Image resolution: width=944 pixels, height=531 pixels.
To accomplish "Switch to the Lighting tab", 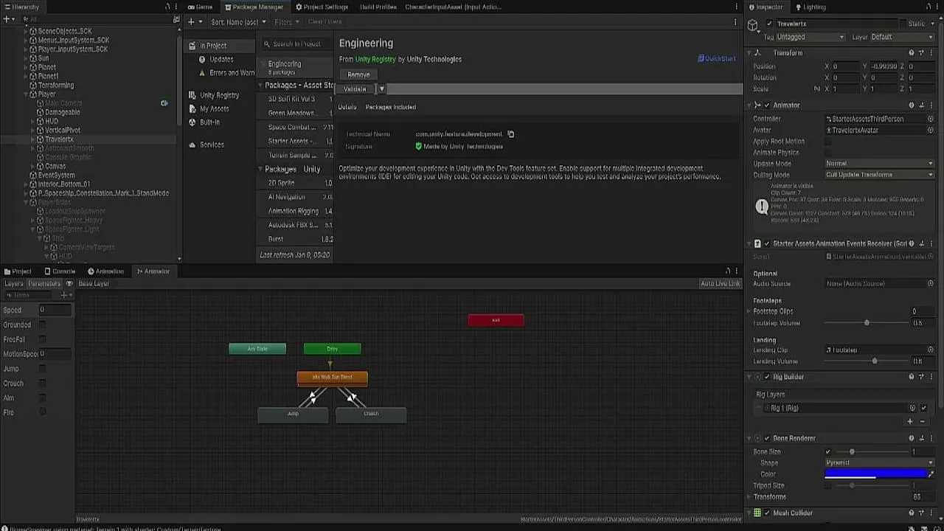I will (x=810, y=7).
